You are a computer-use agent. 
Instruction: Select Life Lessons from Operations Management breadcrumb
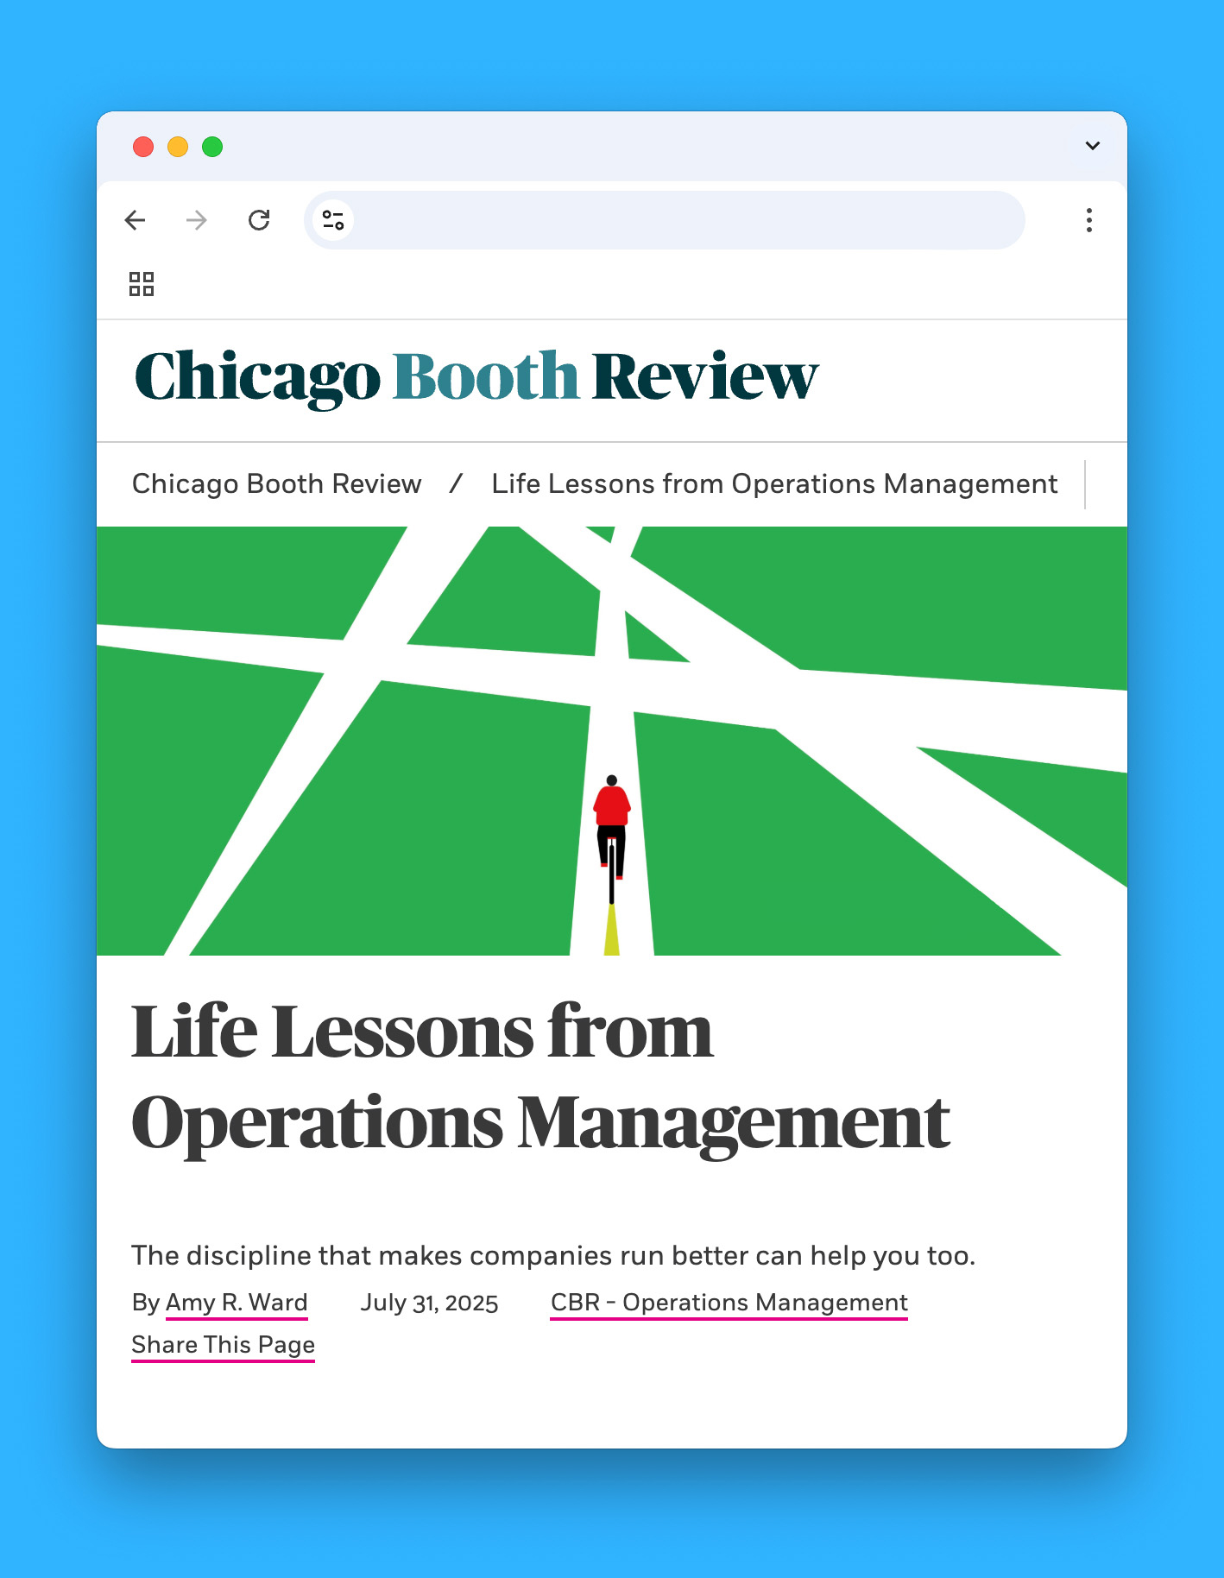pyautogui.click(x=773, y=484)
